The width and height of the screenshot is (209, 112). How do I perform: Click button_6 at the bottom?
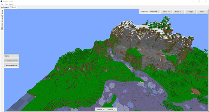pos(101,110)
